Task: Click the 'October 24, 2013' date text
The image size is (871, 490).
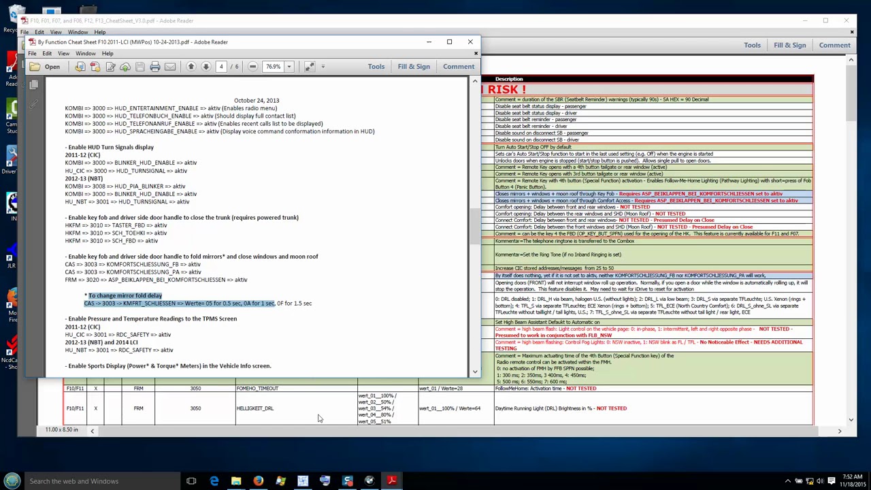Action: (x=257, y=101)
